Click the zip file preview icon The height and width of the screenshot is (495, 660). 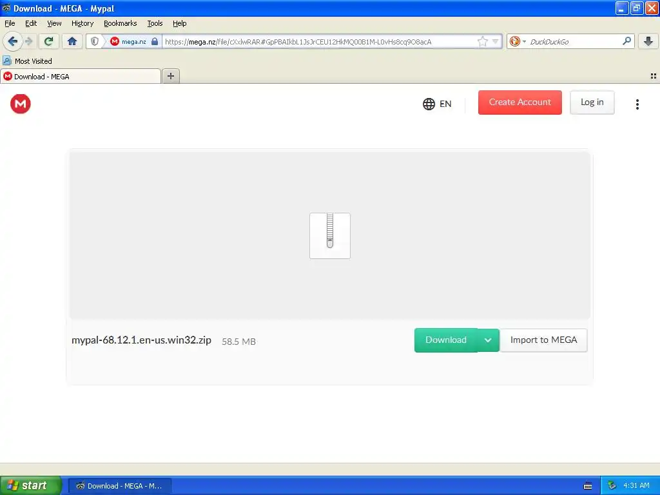tap(330, 236)
